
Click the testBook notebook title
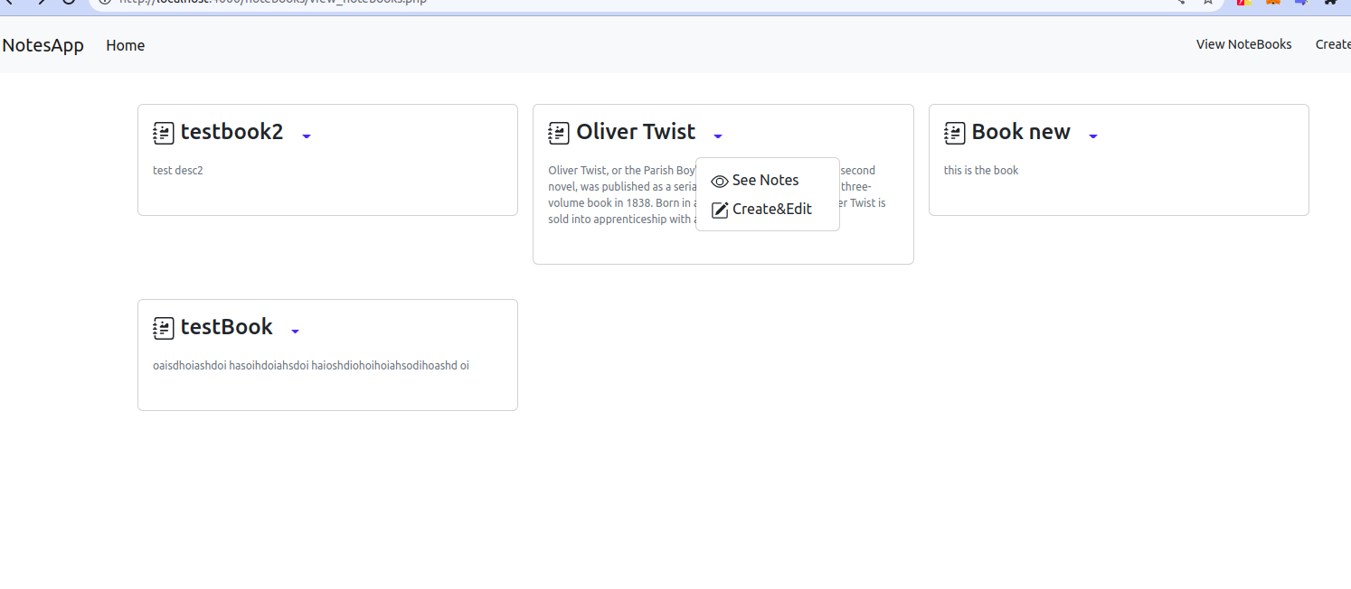[x=227, y=327]
